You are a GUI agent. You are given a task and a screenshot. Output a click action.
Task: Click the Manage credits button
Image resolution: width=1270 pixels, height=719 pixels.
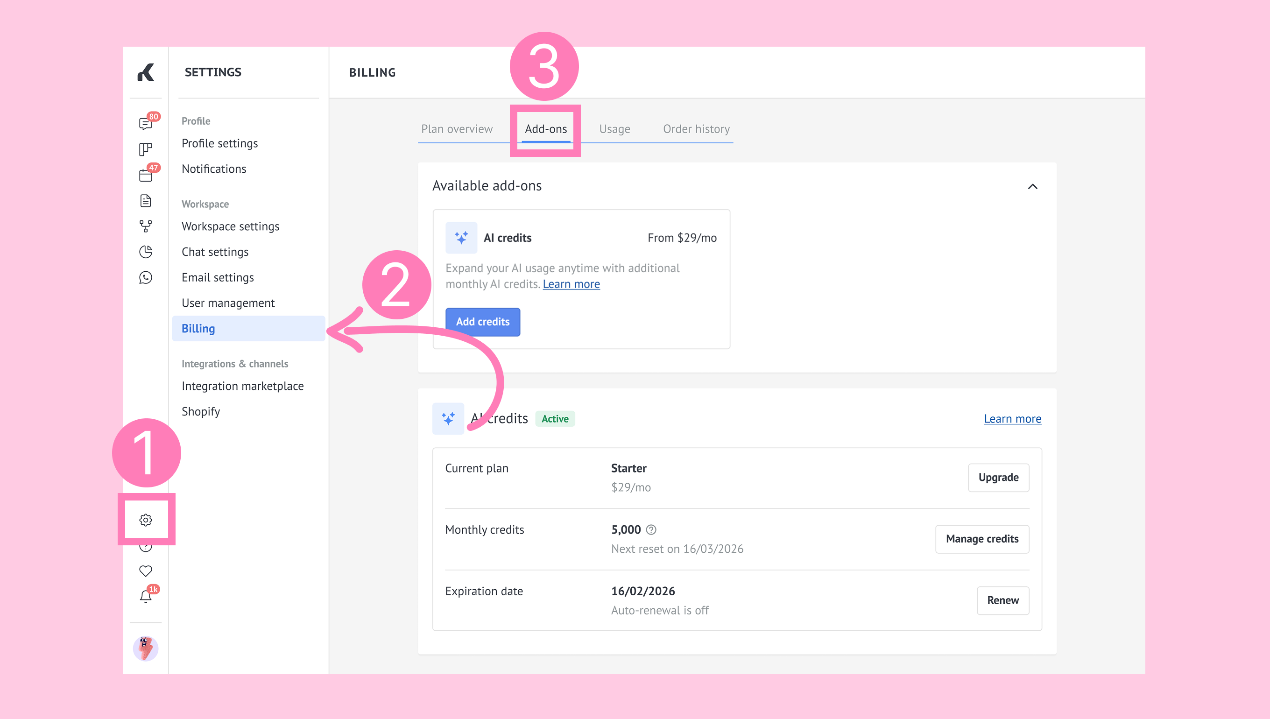[x=982, y=539]
